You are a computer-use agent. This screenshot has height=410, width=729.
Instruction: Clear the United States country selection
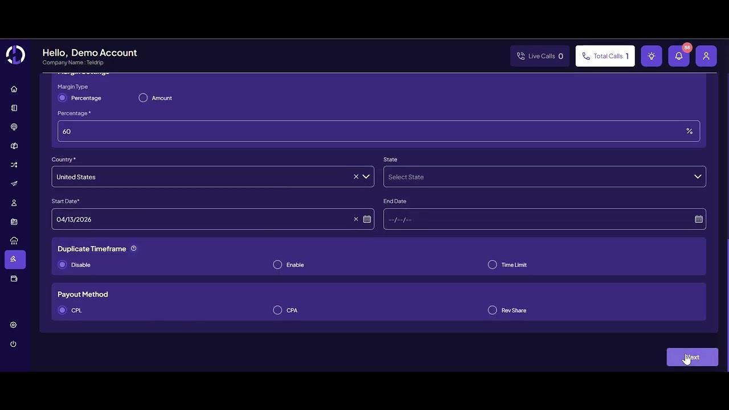(356, 177)
